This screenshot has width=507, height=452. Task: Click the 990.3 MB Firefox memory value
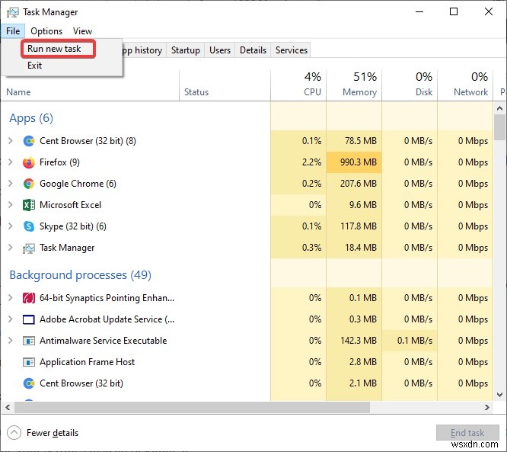[359, 162]
